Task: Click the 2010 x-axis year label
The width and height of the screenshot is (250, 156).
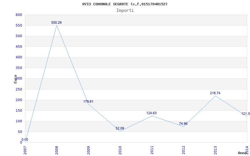Action: pyautogui.click(x=120, y=150)
